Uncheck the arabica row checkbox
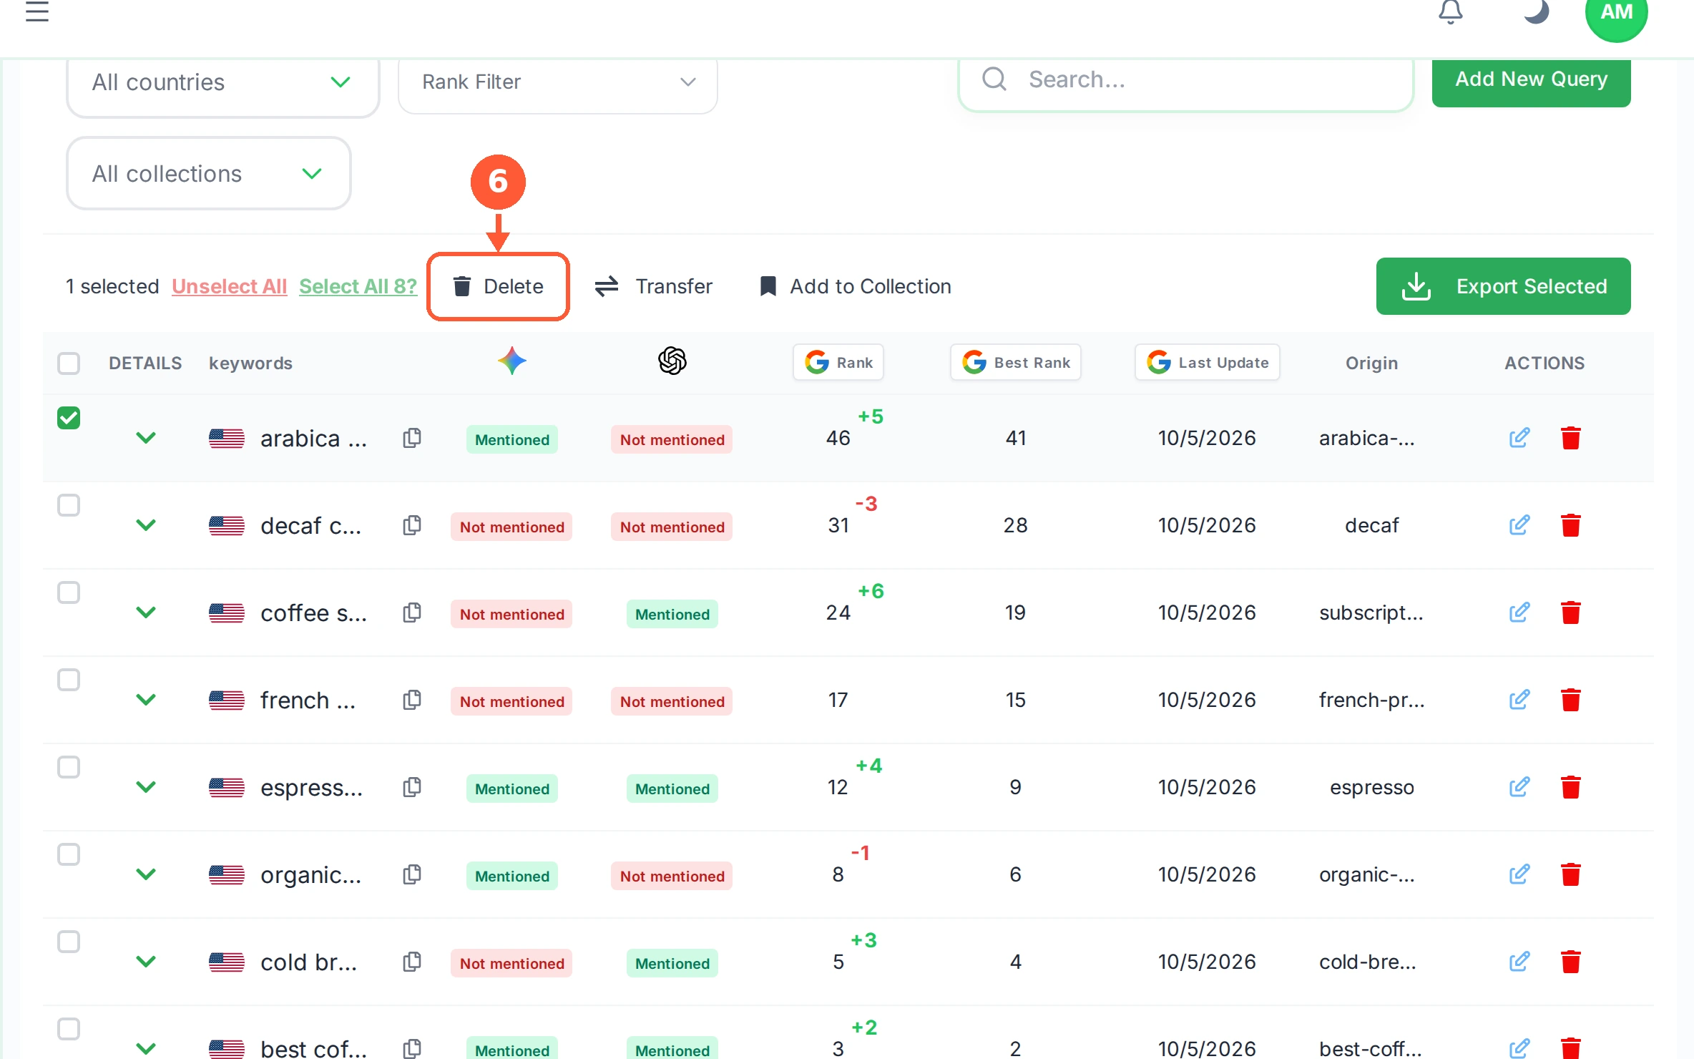 click(x=69, y=417)
